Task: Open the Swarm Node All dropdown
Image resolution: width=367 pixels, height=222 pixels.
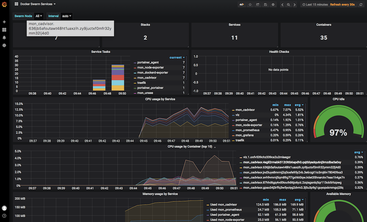Action: [39, 16]
